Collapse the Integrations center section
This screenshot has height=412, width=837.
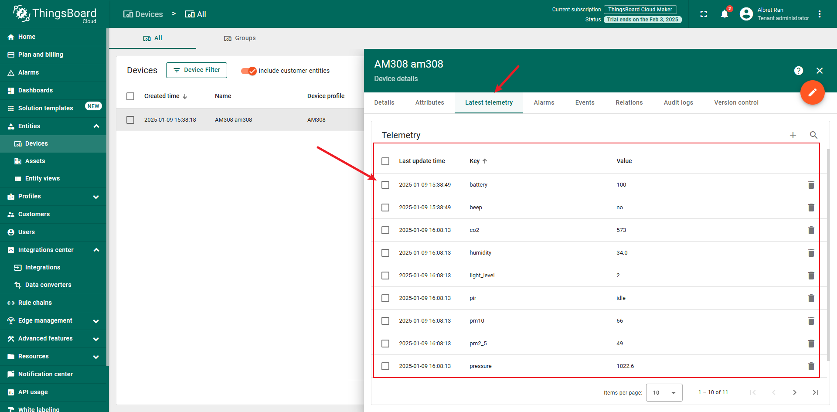point(96,250)
